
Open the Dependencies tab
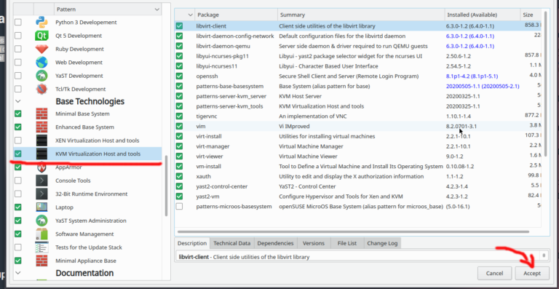click(275, 243)
